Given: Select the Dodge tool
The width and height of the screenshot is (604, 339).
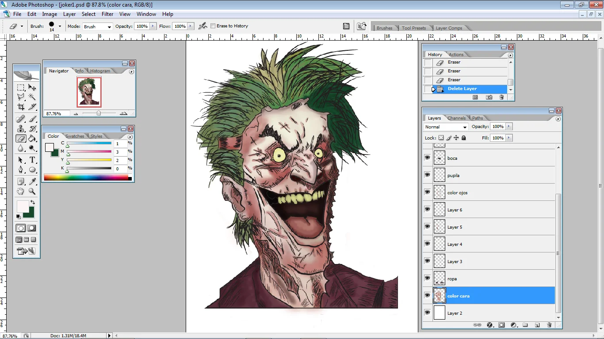Looking at the screenshot, I should coord(32,148).
